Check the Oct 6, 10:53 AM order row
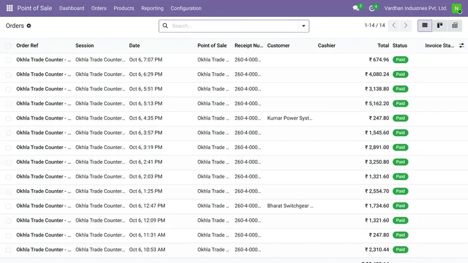The width and height of the screenshot is (468, 263). point(8,250)
